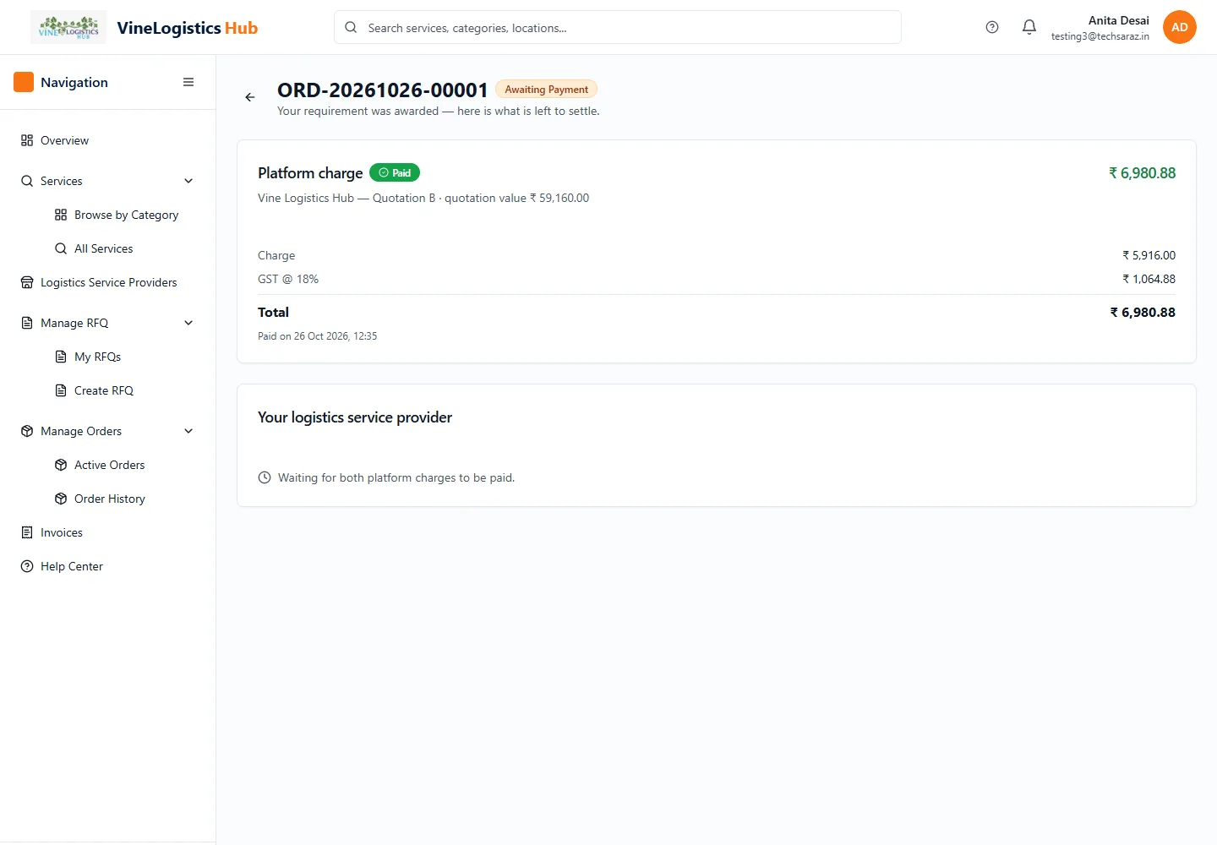Collapse the Manage RFQ section chevron
Viewport: 1217px width, 845px height.
188,323
